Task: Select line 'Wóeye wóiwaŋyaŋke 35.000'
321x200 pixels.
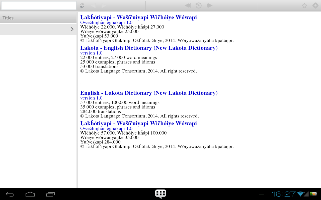Action: (x=109, y=137)
